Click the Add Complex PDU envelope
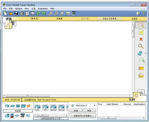The width and height of the screenshot is (149, 122). click(x=141, y=75)
